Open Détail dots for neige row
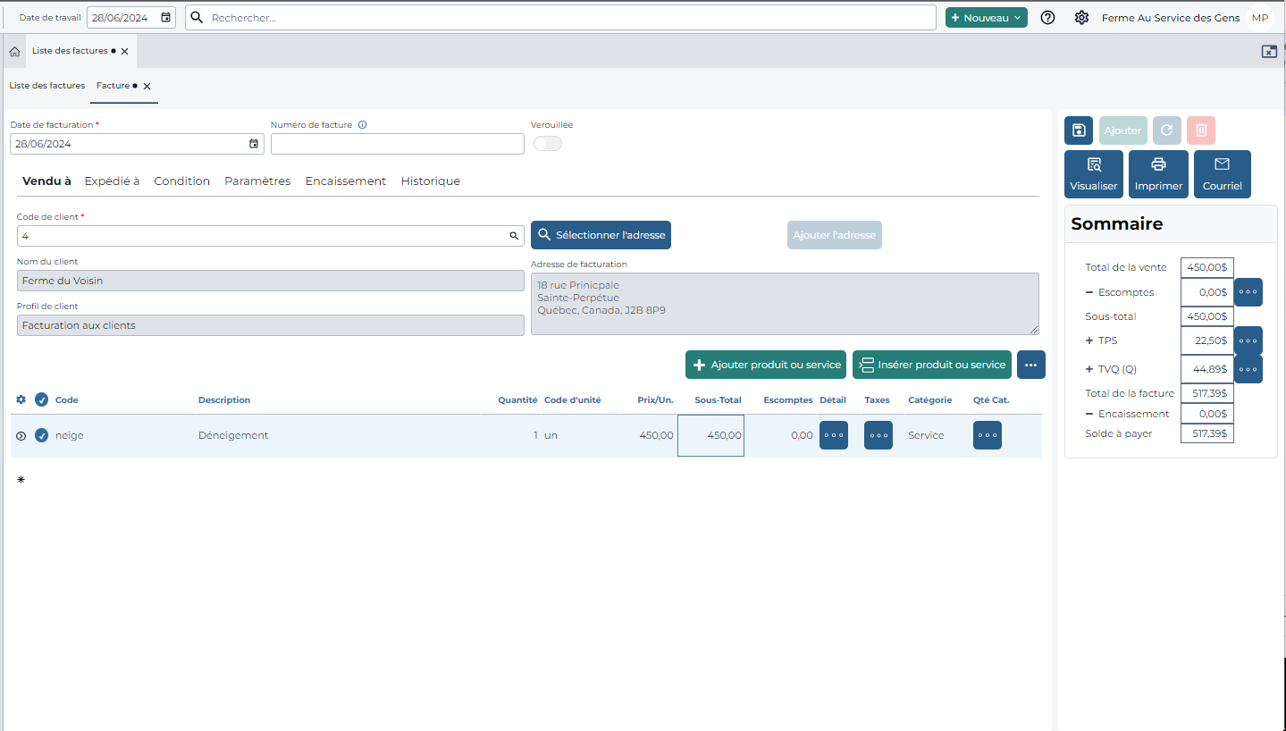This screenshot has width=1286, height=731. [834, 435]
